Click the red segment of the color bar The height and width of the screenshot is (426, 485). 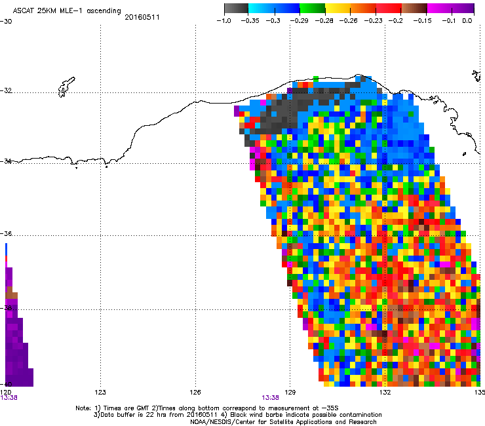pos(389,8)
